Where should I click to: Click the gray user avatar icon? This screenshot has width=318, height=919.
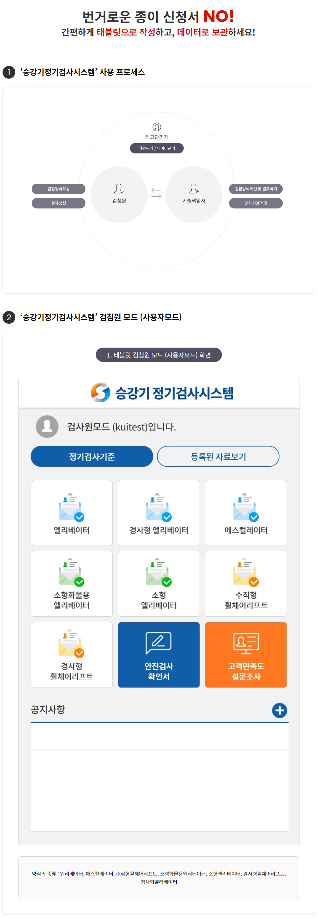point(47,426)
